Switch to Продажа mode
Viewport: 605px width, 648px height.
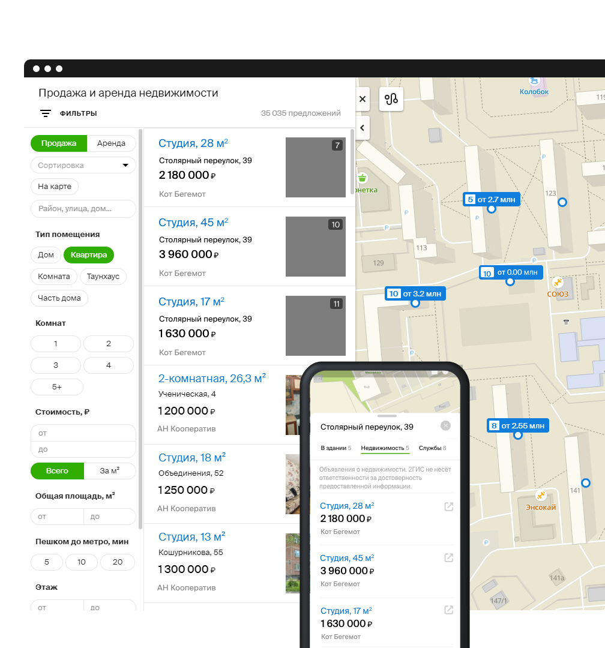pos(59,143)
